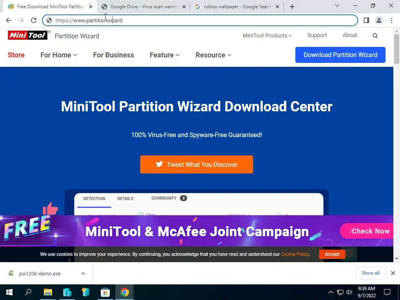The height and width of the screenshot is (300, 400).
Task: Select the DETECTION tab in preview
Action: tap(94, 198)
